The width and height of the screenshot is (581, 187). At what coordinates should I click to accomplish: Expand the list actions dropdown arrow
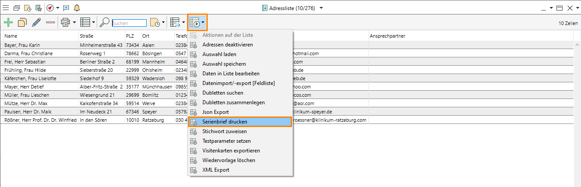coord(203,22)
